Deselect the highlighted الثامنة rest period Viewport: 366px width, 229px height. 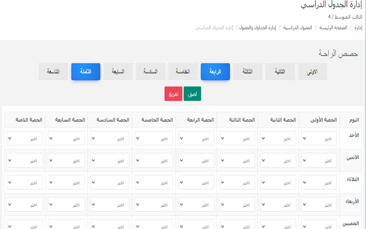(x=86, y=72)
